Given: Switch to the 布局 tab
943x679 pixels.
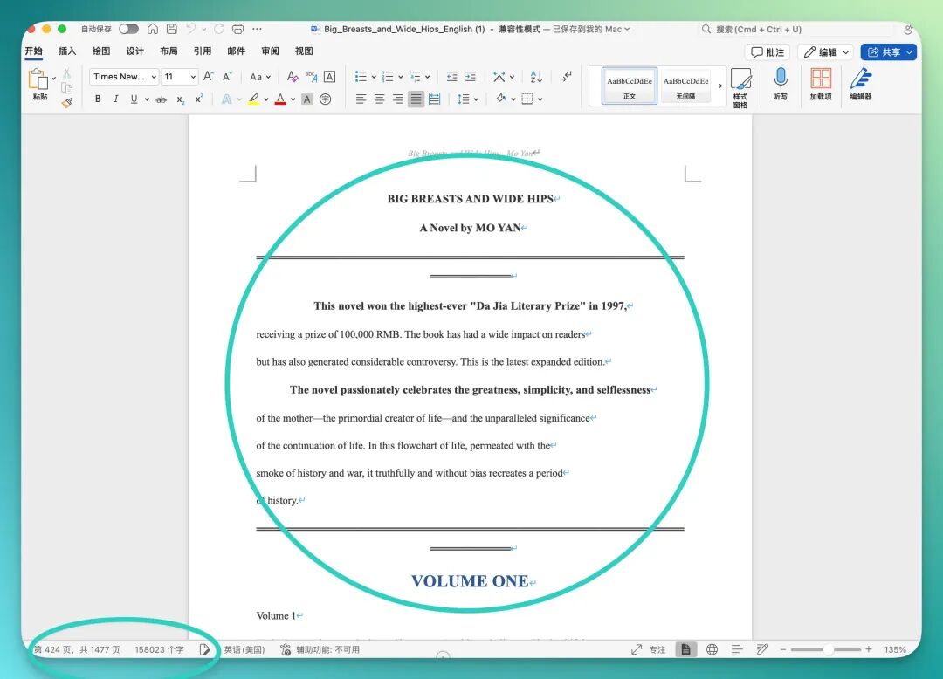Looking at the screenshot, I should [169, 51].
